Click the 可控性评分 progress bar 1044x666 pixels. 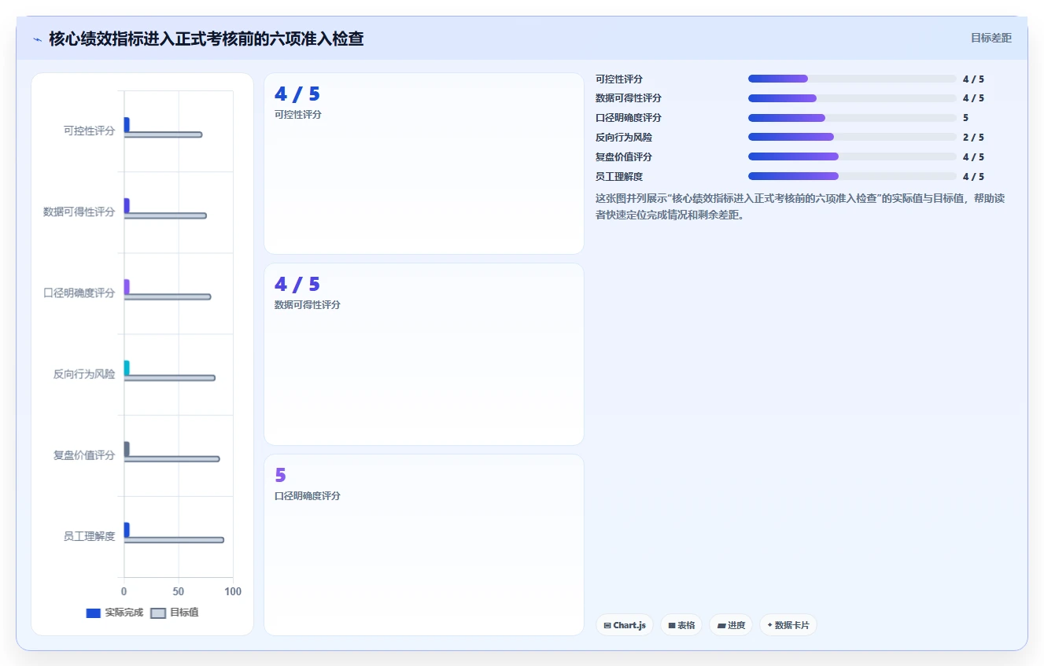pyautogui.click(x=852, y=79)
